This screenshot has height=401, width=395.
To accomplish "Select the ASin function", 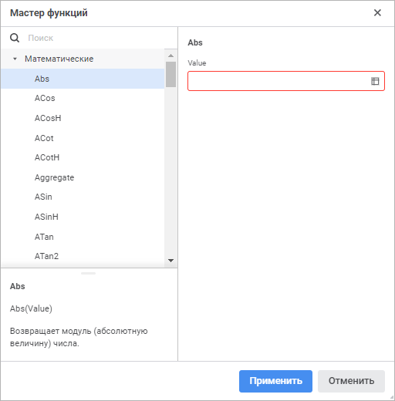I will [x=83, y=197].
